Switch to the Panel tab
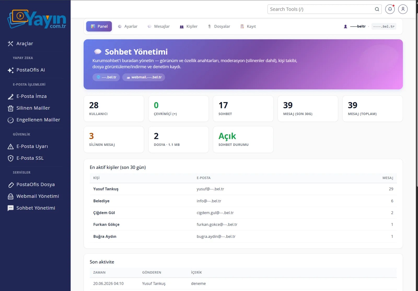Viewport: 418px width, 291px height. (x=99, y=26)
